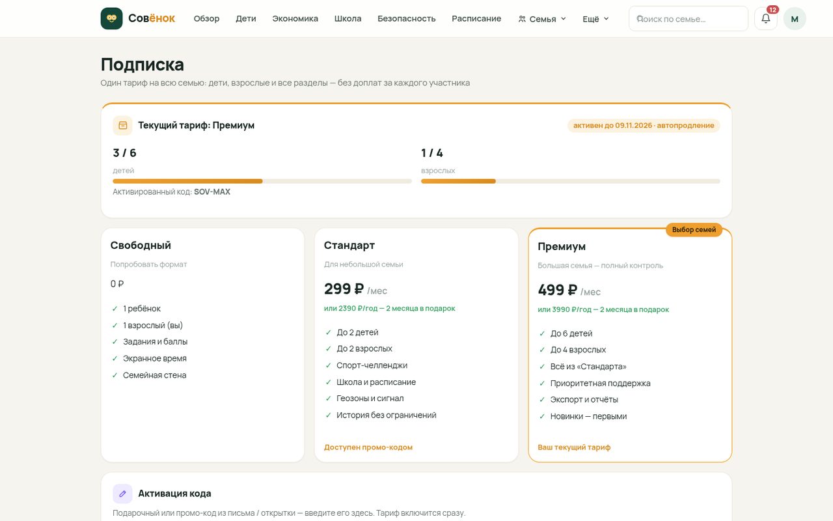
Task: Open the Расписание page
Action: [476, 18]
